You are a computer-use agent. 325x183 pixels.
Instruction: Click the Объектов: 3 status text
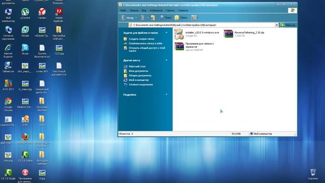pos(125,134)
